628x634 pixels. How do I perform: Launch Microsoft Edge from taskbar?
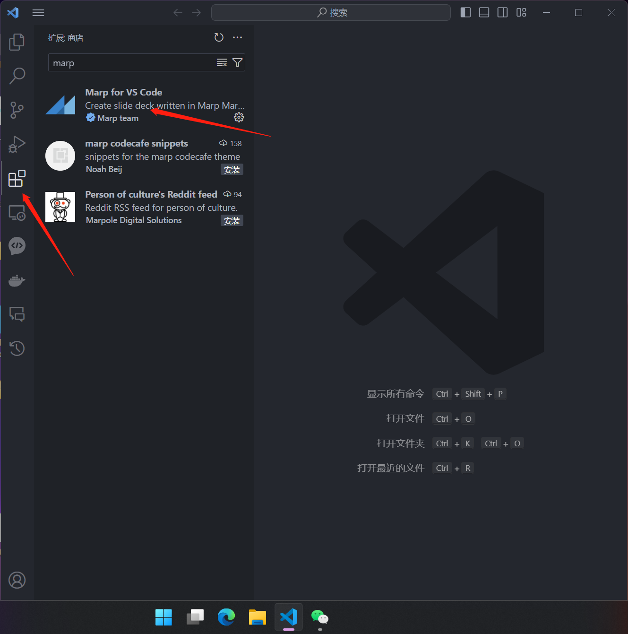point(226,617)
